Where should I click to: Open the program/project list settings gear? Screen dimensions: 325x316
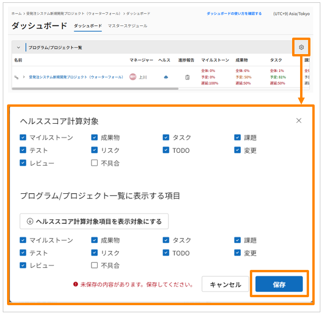point(302,47)
